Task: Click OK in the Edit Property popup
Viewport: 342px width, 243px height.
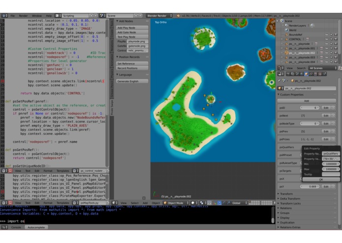Action: coord(321,180)
